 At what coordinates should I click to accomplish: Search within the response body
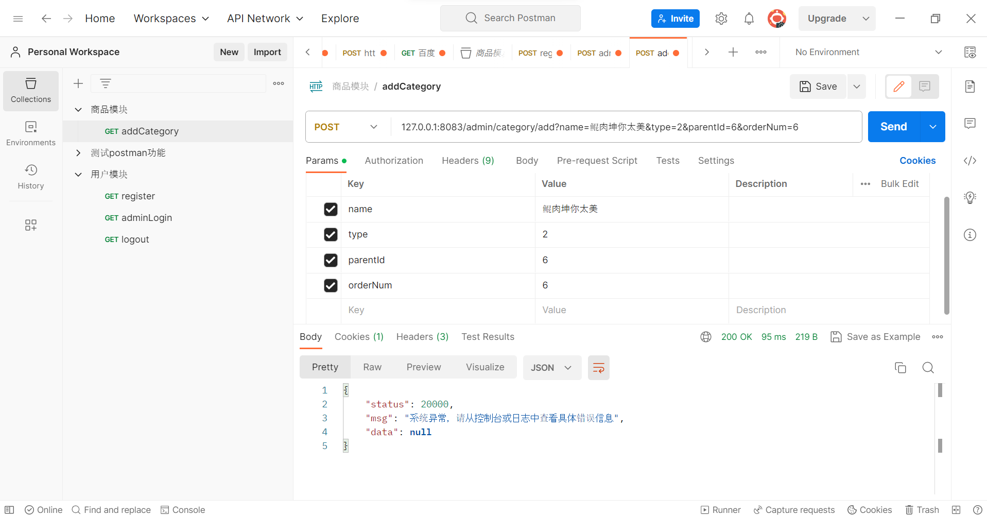coord(928,368)
